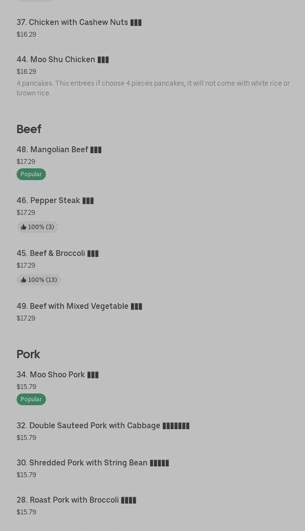
Task: Open the Mangolian Beef dish
Action: (59, 150)
